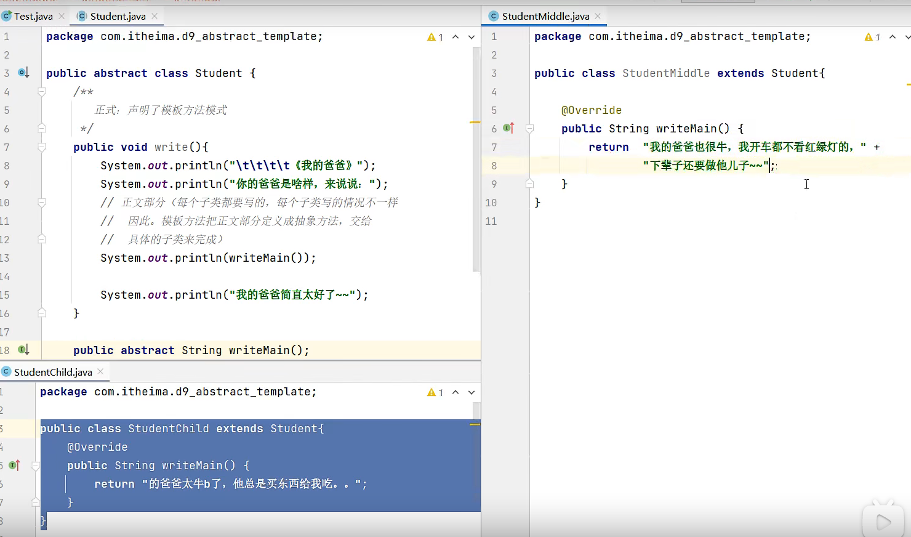Click '@Override' annotation in StudentChild.java
The image size is (911, 537).
[x=97, y=447]
